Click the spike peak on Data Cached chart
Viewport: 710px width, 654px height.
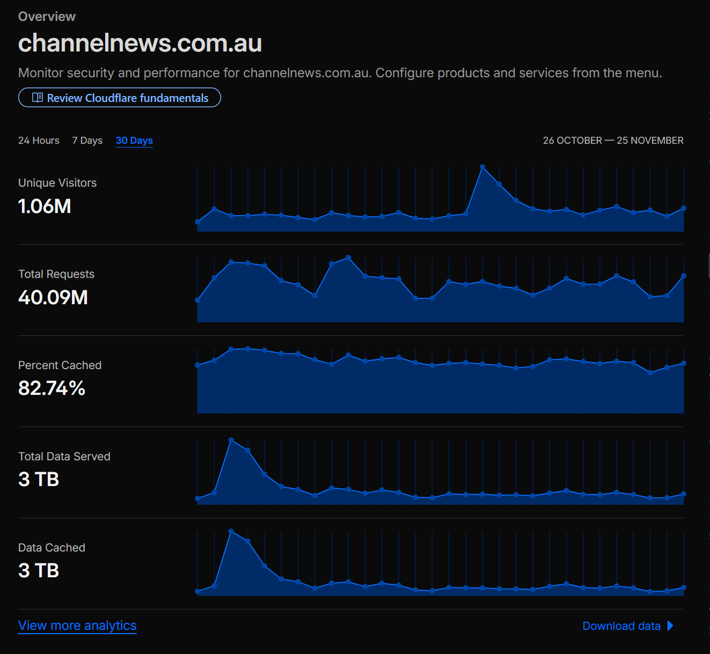click(x=231, y=531)
